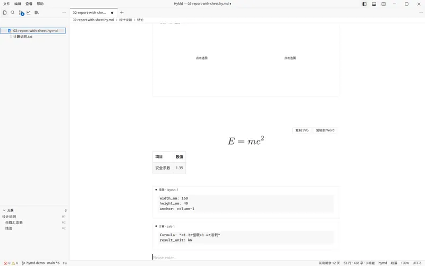The height and width of the screenshot is (266, 425).
Task: Click the unsaved dot on the tab
Action: click(x=112, y=13)
